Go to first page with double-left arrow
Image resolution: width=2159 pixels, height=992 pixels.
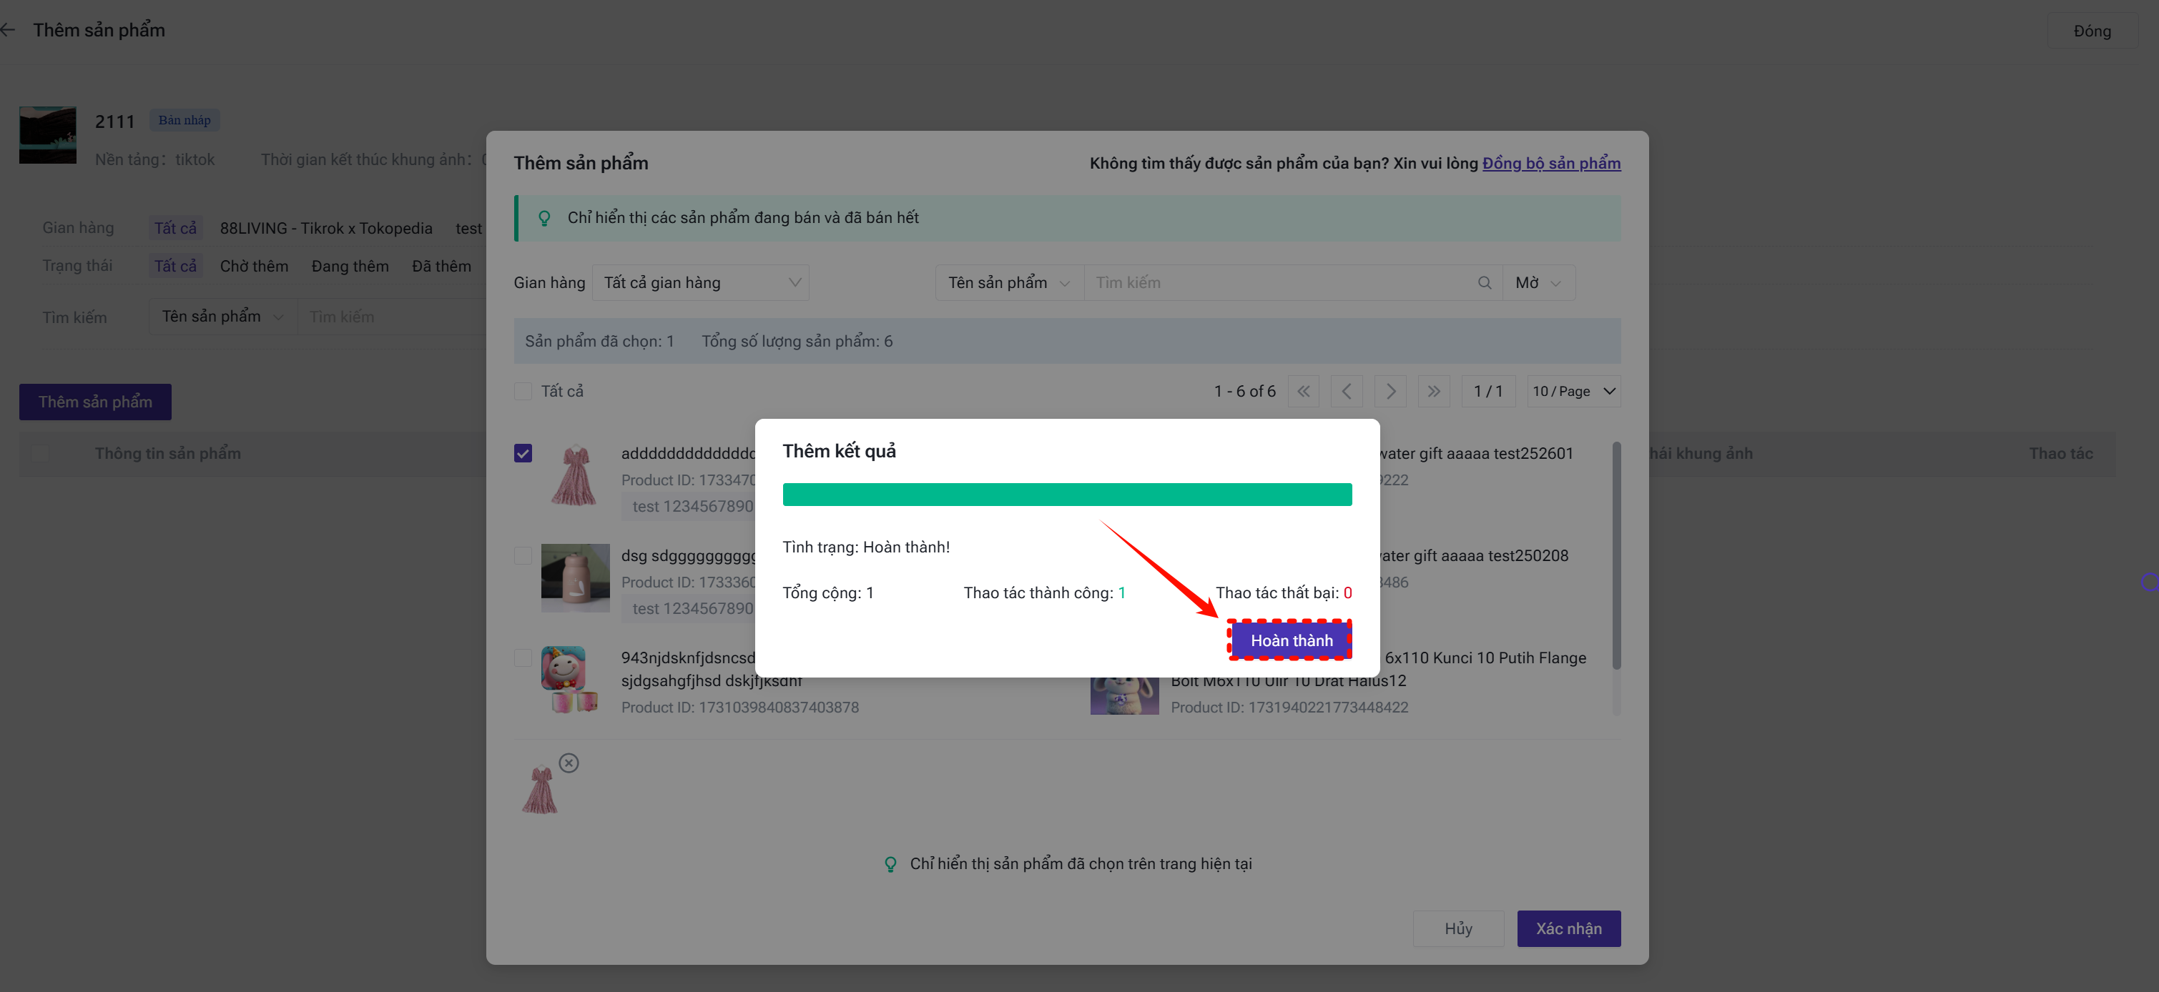coord(1303,391)
